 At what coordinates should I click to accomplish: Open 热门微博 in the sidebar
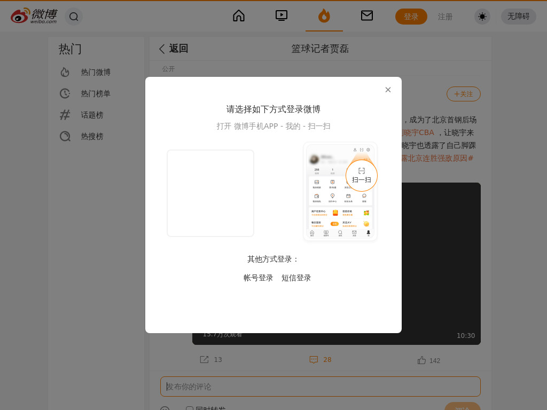click(x=96, y=72)
